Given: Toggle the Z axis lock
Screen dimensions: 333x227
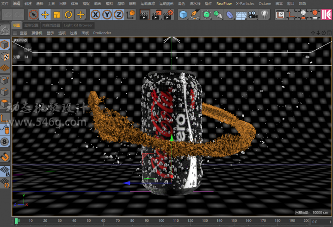Looking at the screenshot, I should (x=118, y=15).
